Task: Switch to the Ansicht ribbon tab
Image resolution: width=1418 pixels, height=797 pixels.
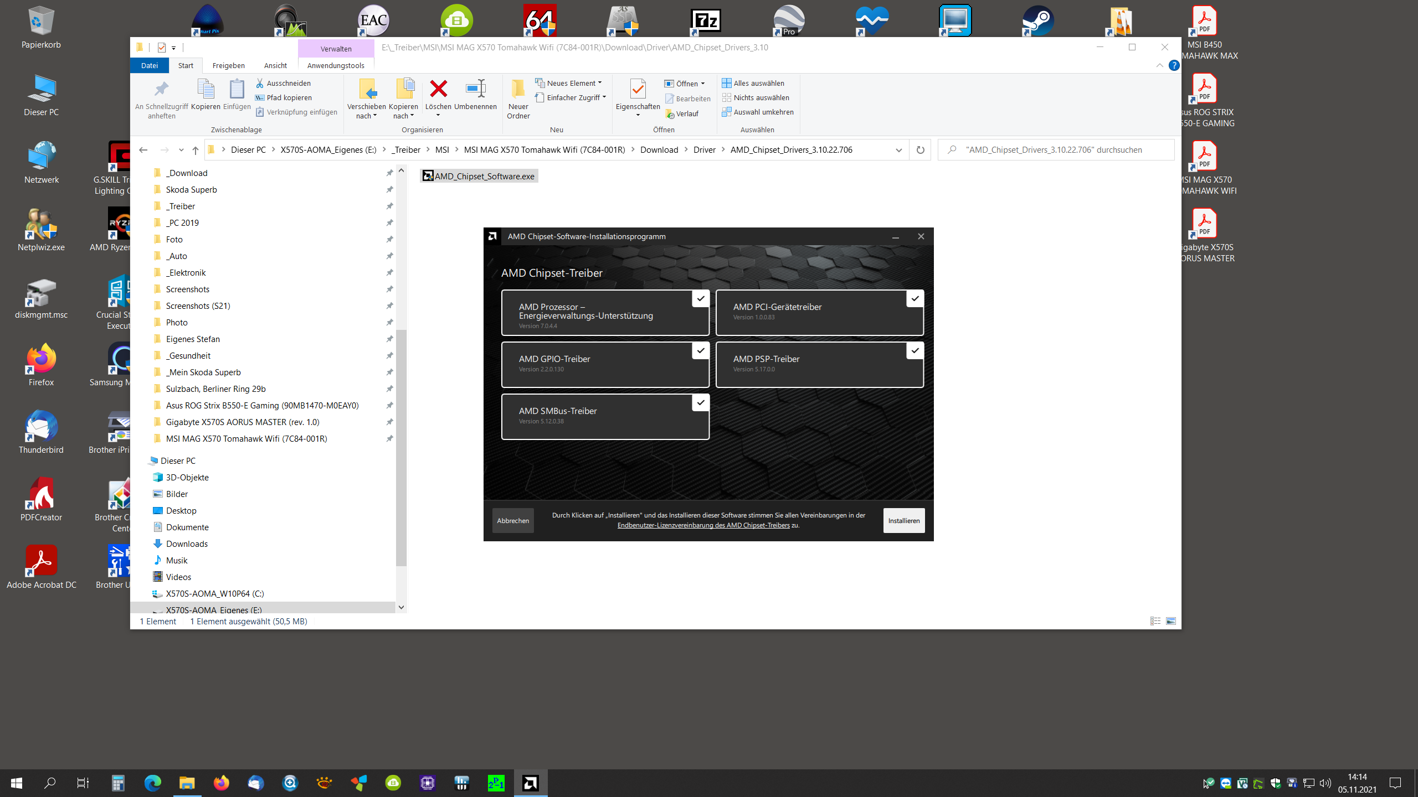Action: (275, 65)
